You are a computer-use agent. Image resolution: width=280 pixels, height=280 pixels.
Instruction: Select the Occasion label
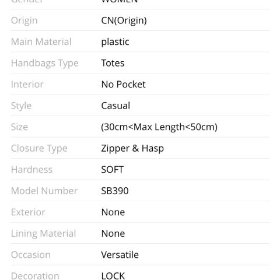[31, 255]
